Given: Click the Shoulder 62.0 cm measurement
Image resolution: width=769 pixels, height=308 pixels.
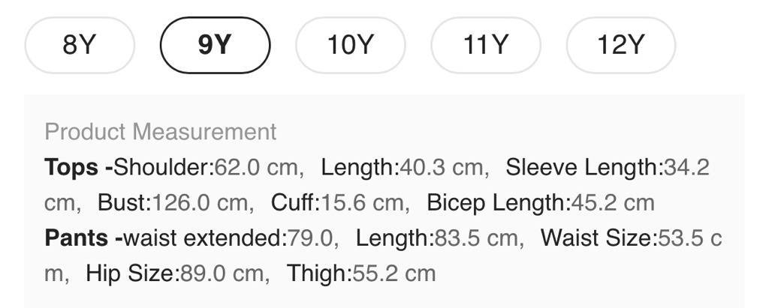Looking at the screenshot, I should (207, 167).
